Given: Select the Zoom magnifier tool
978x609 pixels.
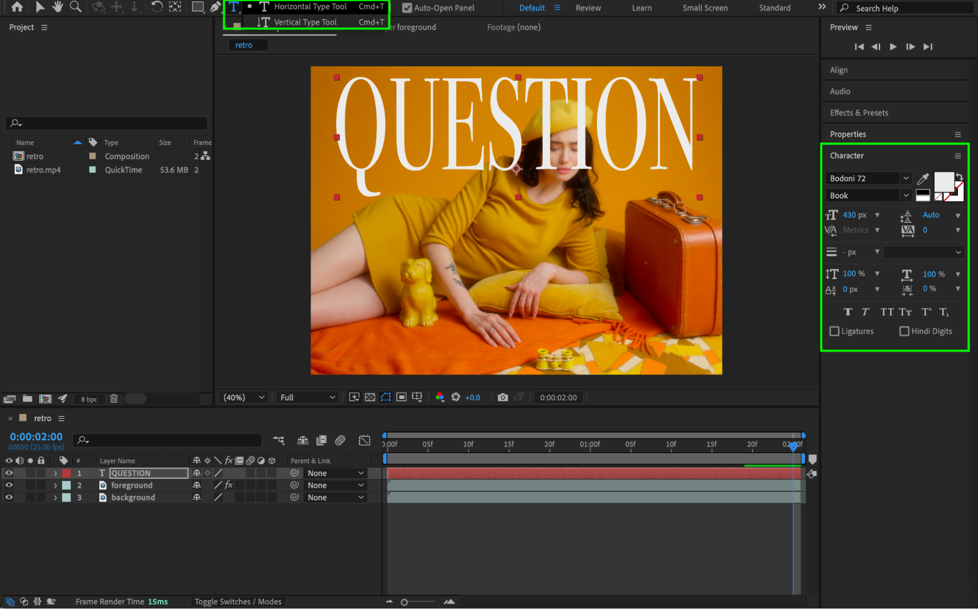Looking at the screenshot, I should pos(75,7).
